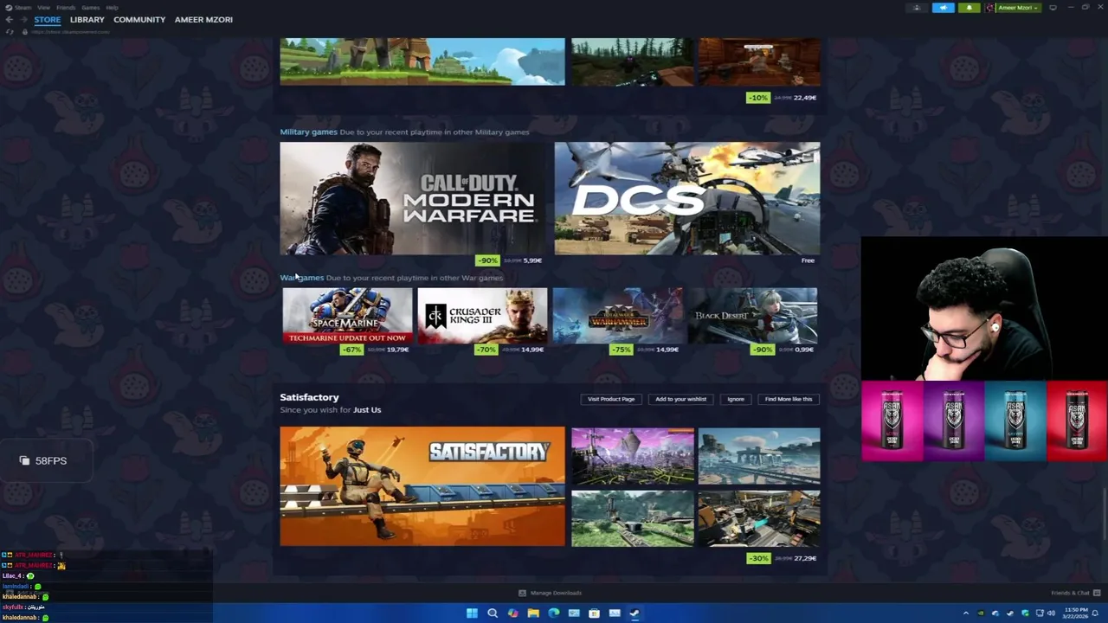Launch Microsoft Edge from taskbar

(553, 613)
